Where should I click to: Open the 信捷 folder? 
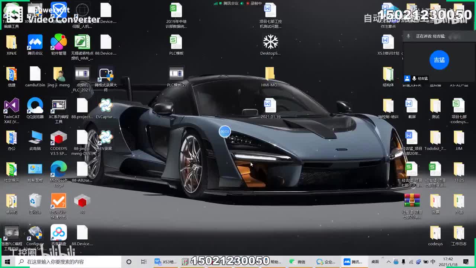pos(12,77)
